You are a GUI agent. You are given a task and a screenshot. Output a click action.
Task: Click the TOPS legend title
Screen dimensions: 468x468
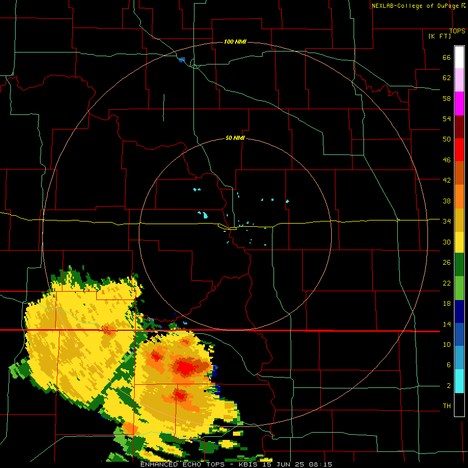pyautogui.click(x=457, y=31)
